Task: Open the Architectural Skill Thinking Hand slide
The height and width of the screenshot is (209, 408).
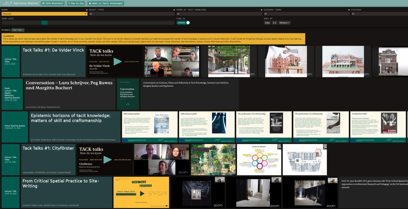Action: [x=378, y=127]
